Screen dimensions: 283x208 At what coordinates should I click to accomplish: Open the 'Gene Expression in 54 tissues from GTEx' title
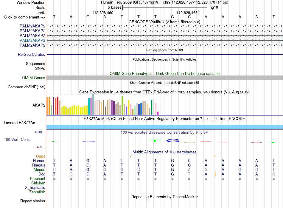coord(164,92)
